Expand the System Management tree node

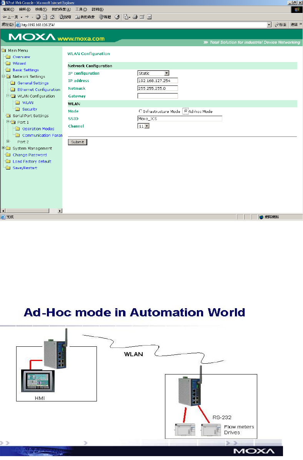click(3, 148)
